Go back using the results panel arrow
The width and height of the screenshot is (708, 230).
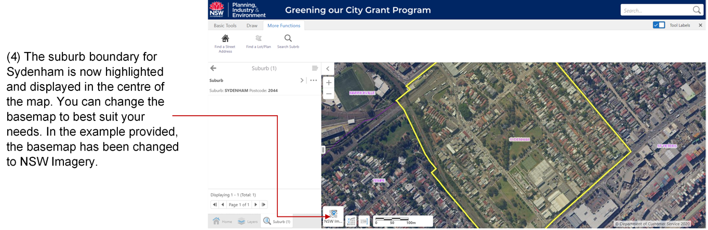[213, 68]
